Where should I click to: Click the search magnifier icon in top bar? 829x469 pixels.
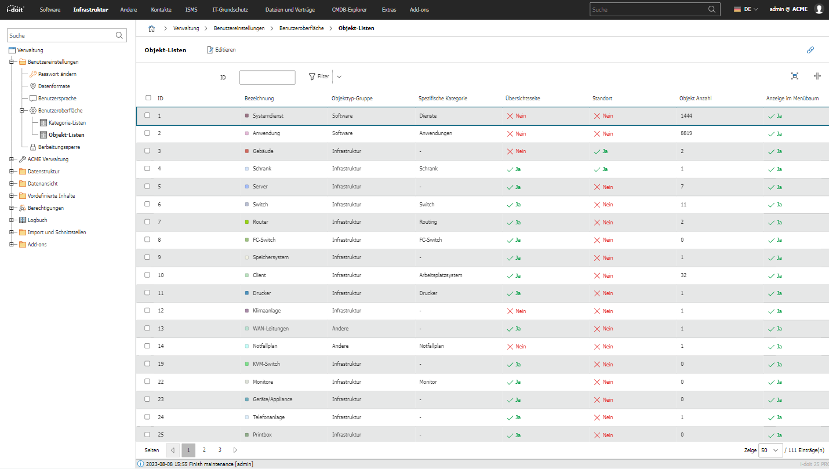pos(712,9)
